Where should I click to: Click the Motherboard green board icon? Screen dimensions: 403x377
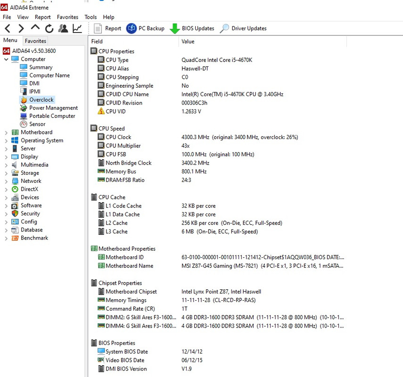(x=15, y=132)
